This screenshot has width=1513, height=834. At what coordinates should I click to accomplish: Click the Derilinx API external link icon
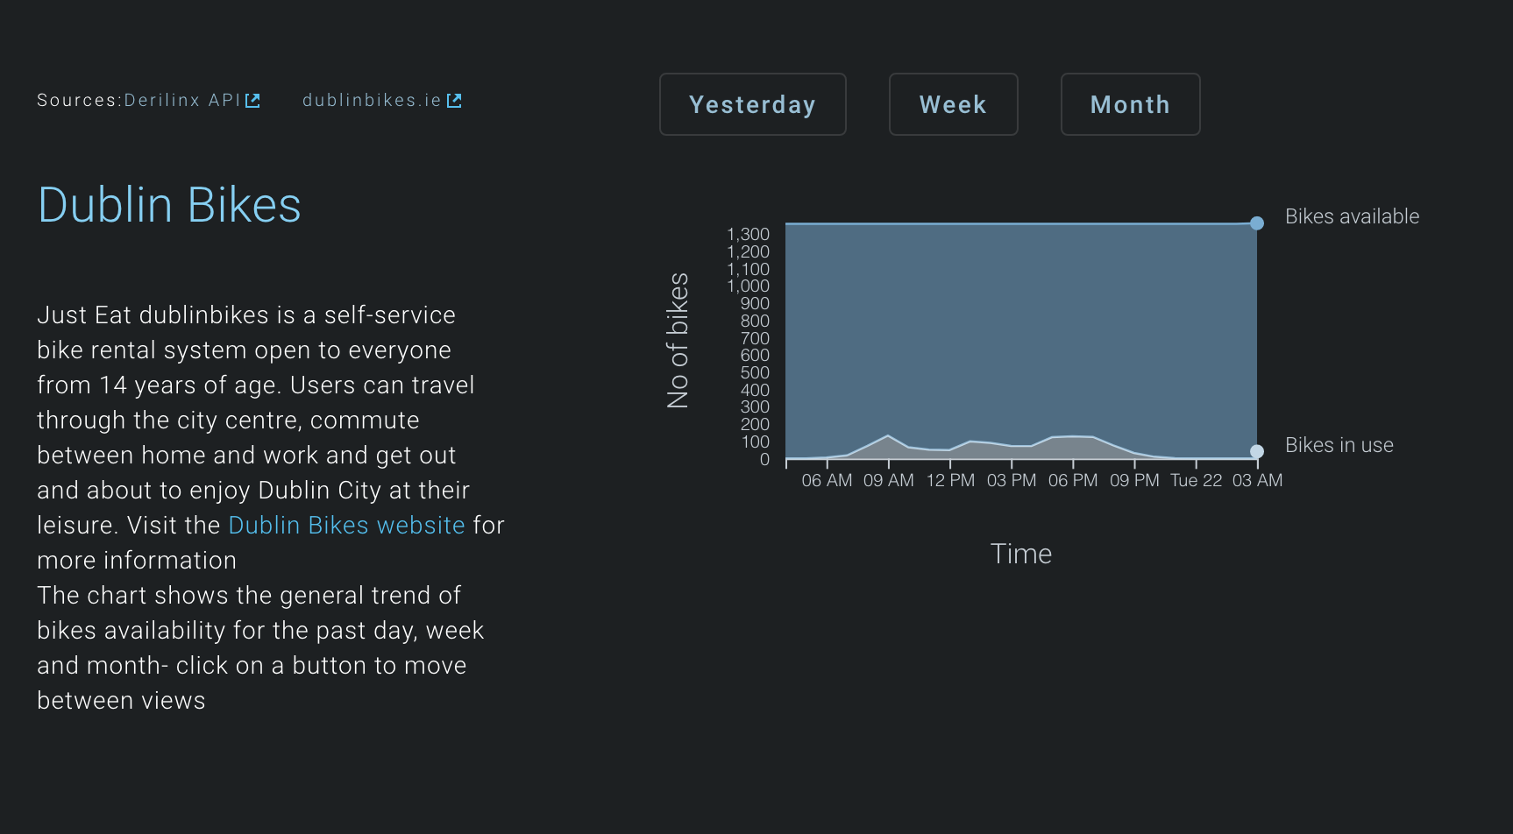[253, 99]
